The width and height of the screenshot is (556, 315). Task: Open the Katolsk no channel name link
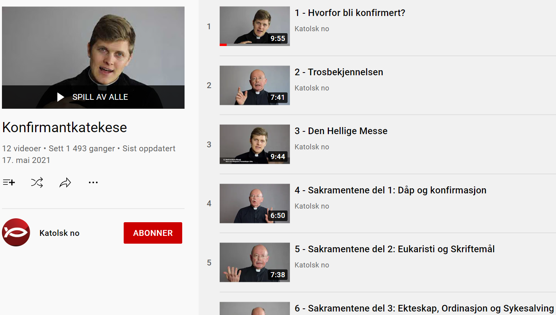coord(59,233)
